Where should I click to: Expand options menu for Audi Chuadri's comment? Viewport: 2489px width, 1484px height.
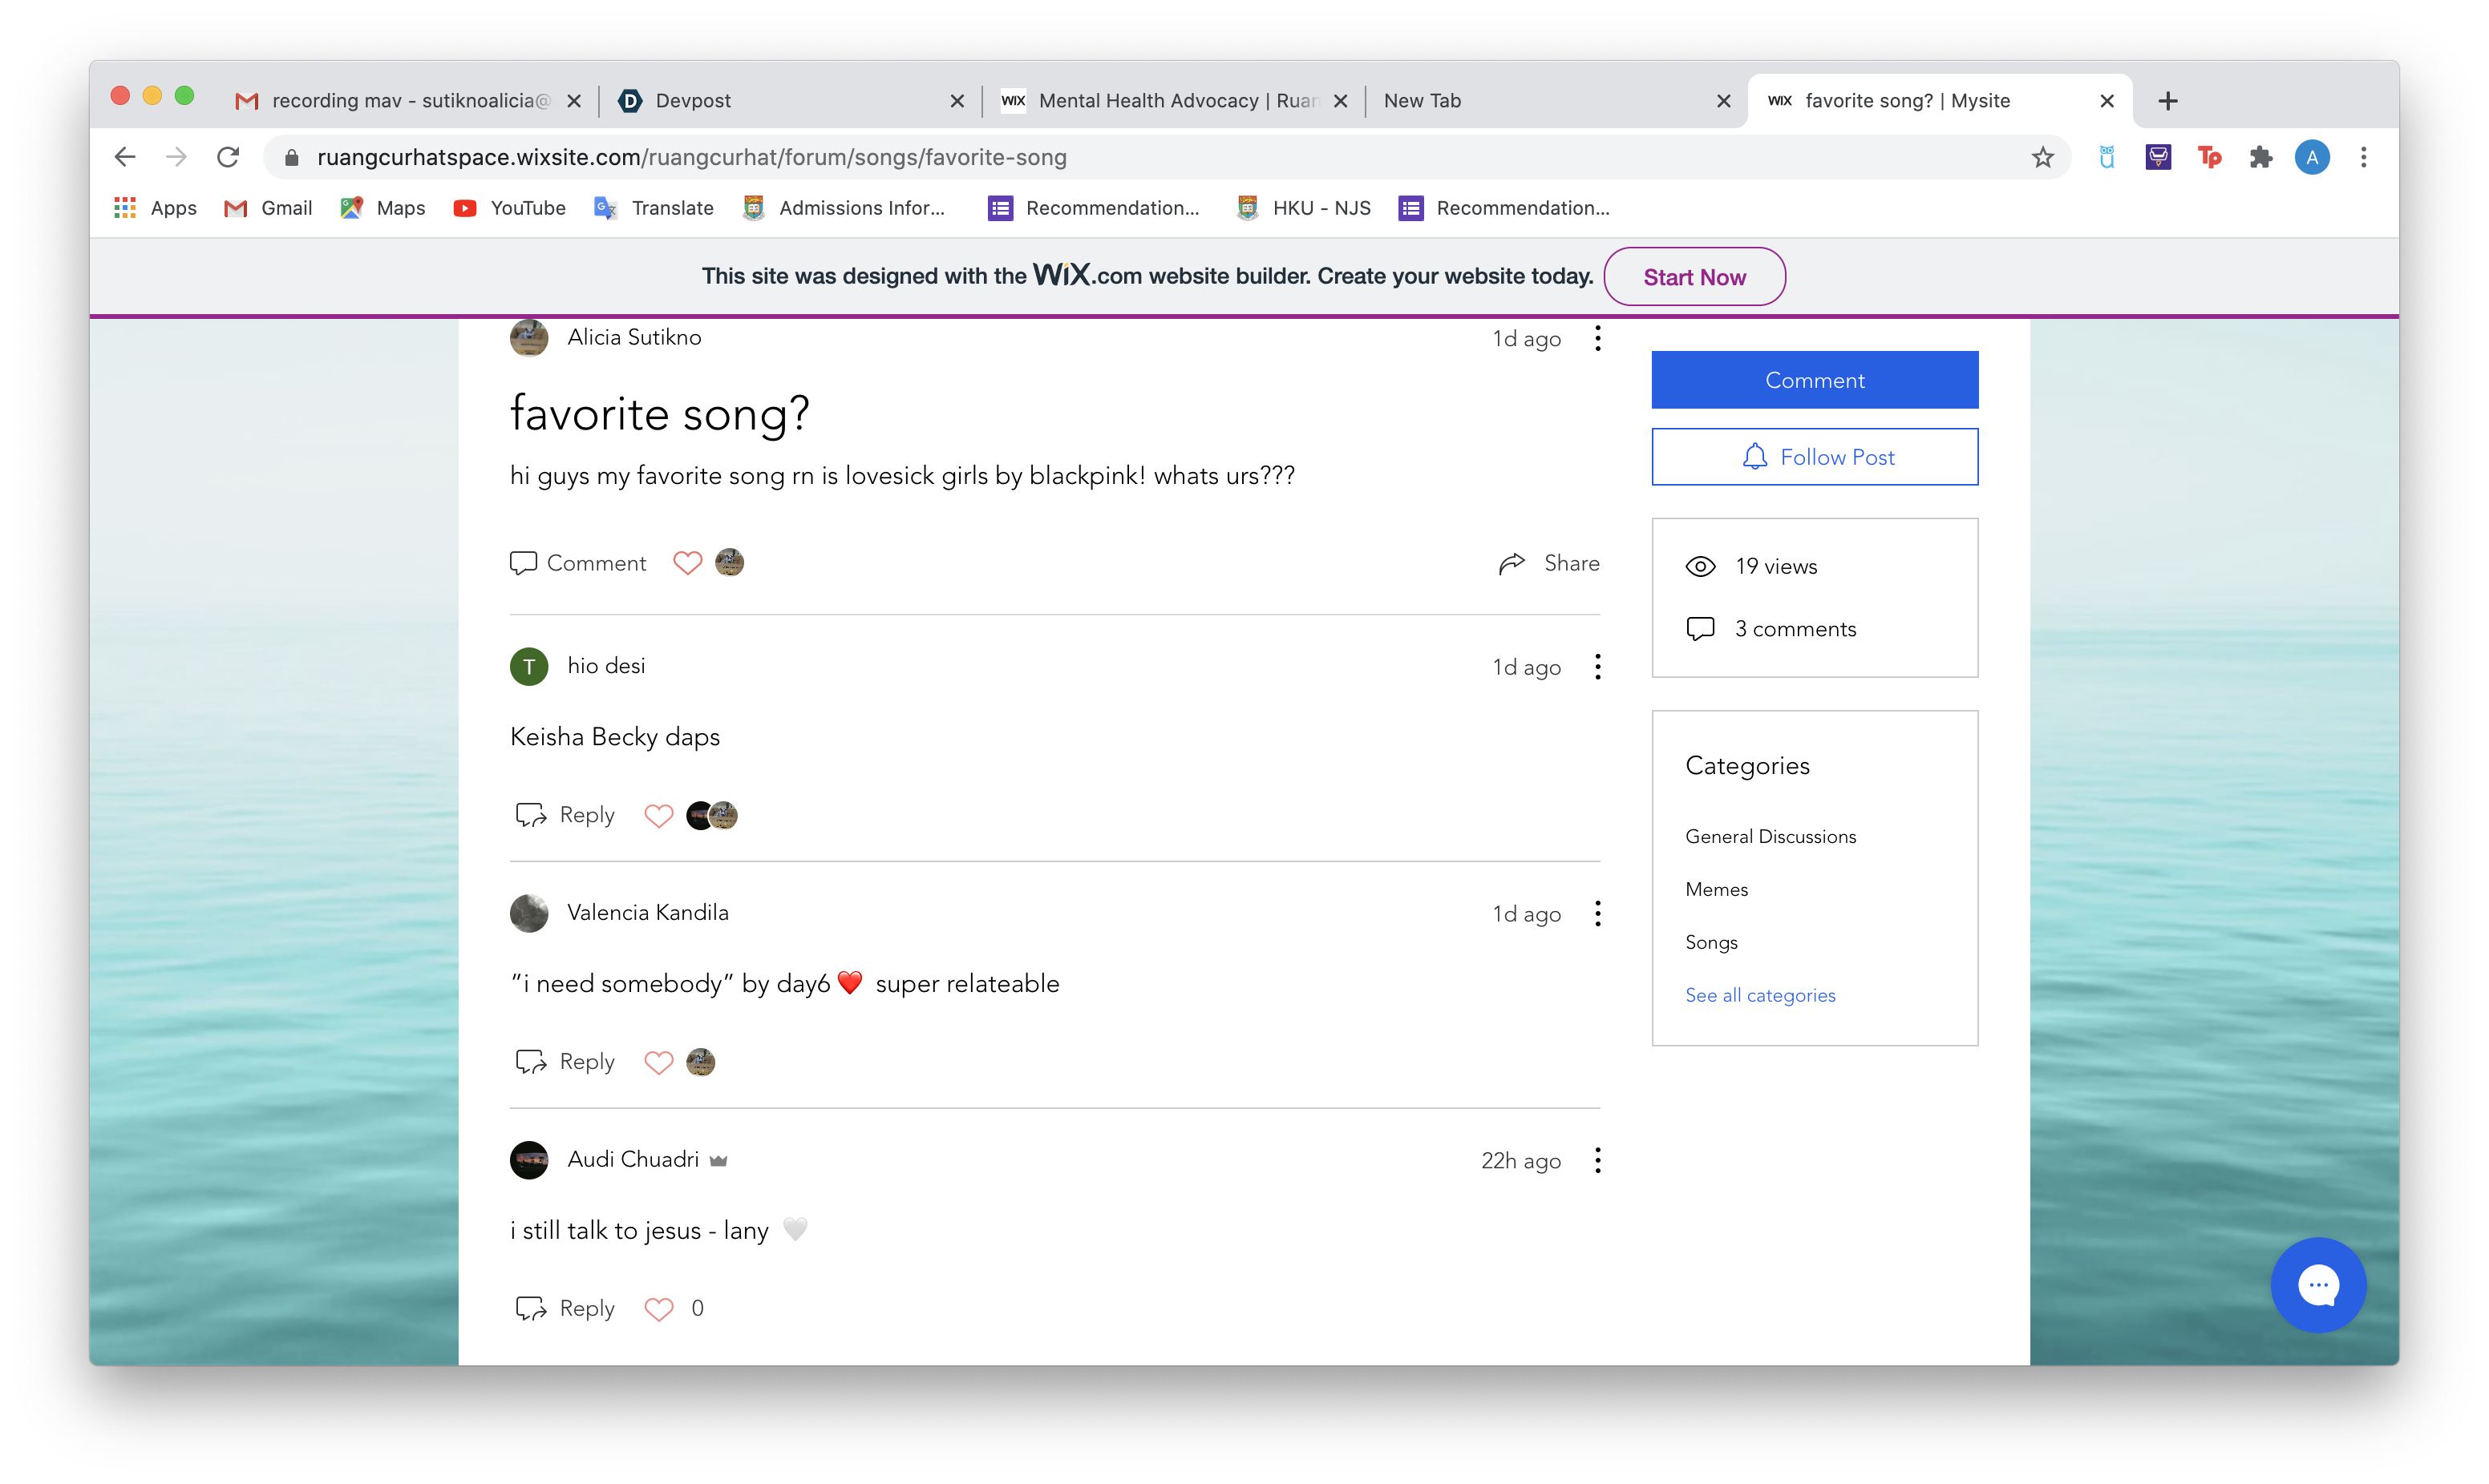pos(1597,1160)
